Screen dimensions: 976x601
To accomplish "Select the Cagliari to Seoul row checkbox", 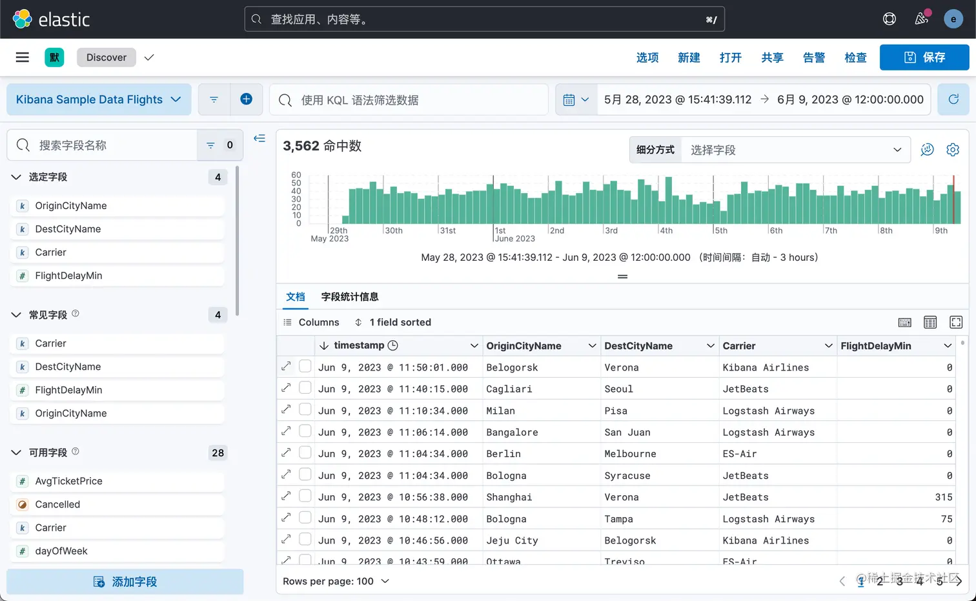I will [x=305, y=387].
